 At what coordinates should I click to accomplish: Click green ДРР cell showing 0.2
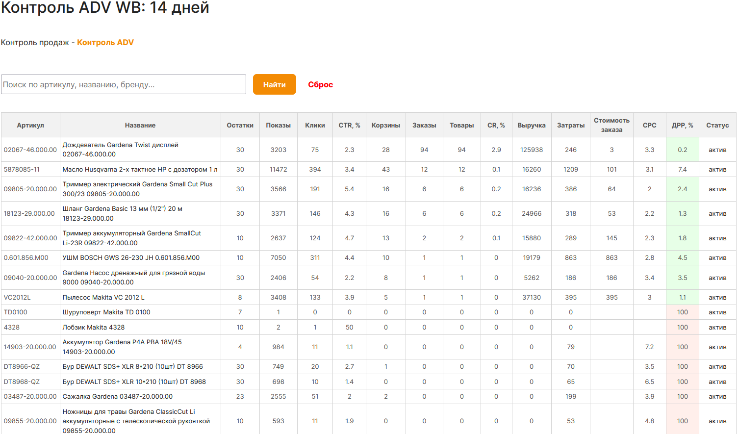click(683, 150)
